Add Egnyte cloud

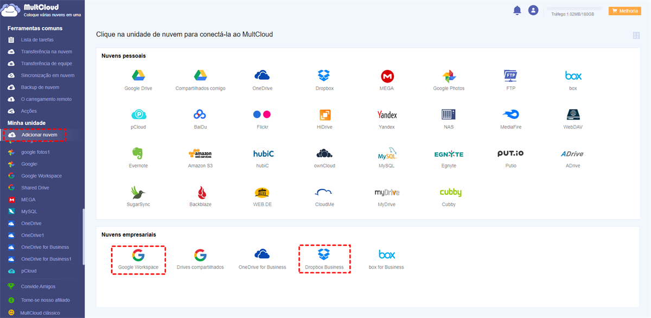coord(449,158)
